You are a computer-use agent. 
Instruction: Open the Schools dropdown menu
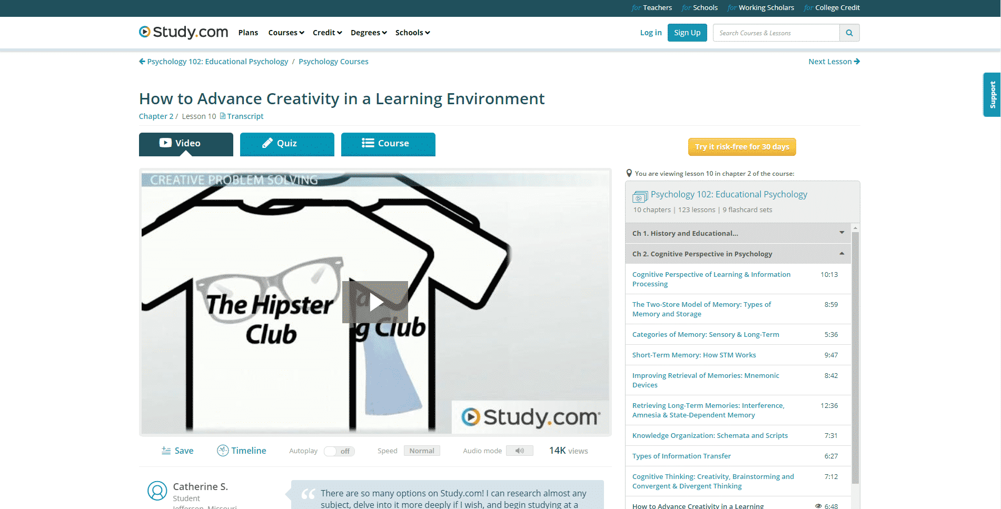click(412, 33)
